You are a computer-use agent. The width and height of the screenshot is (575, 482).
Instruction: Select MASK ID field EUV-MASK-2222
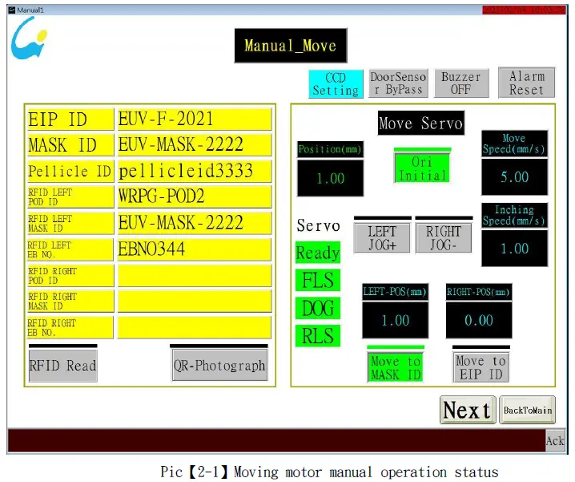tap(195, 144)
